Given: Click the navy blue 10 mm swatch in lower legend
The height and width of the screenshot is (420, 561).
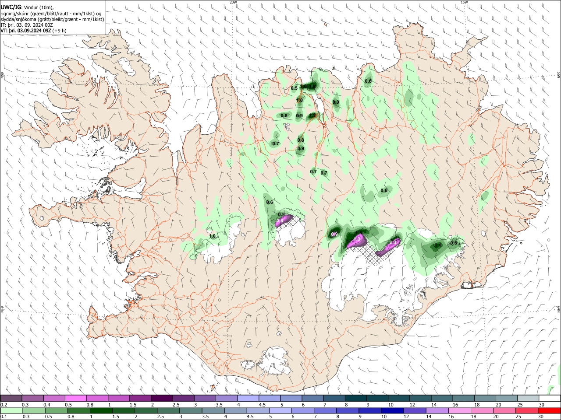Looking at the screenshot, I should click(x=392, y=410).
